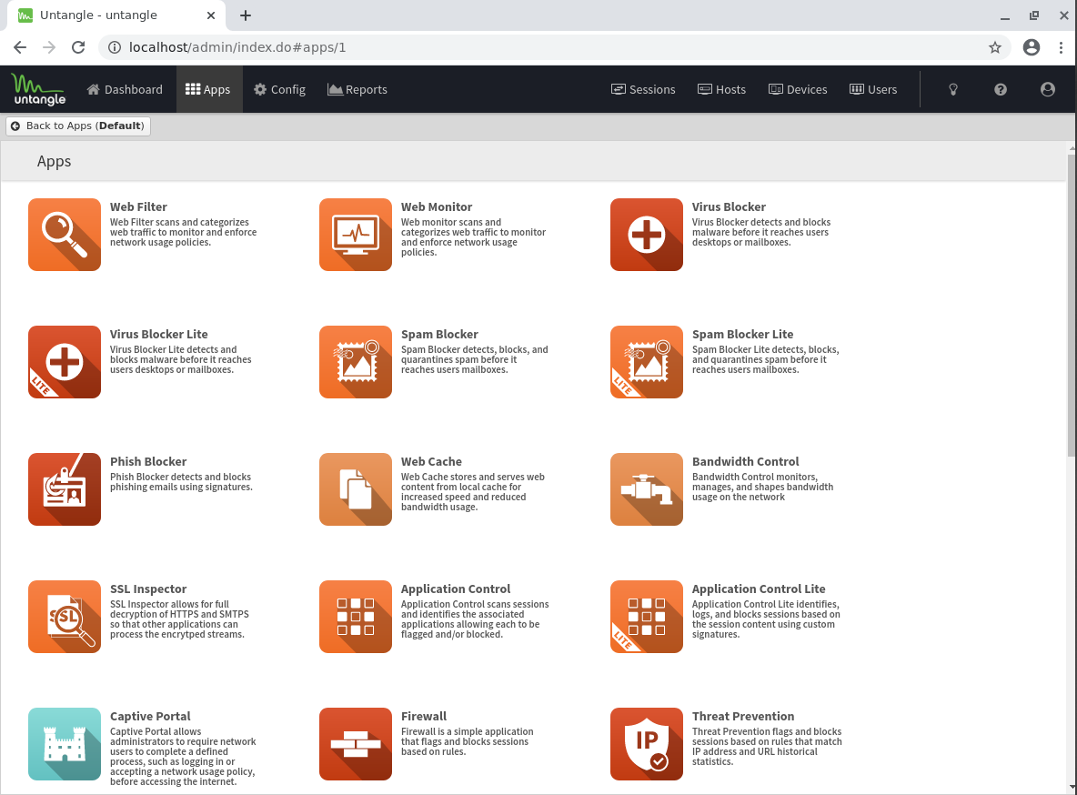
Task: Select the Firewall bricks icon
Action: click(356, 744)
